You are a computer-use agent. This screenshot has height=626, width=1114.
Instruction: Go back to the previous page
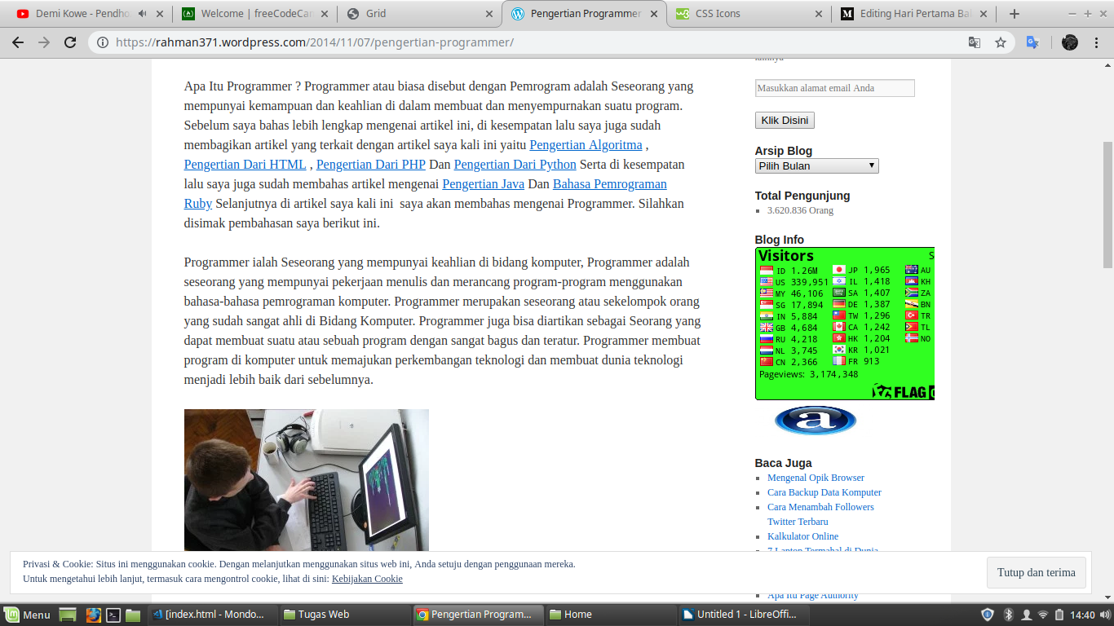coord(18,42)
